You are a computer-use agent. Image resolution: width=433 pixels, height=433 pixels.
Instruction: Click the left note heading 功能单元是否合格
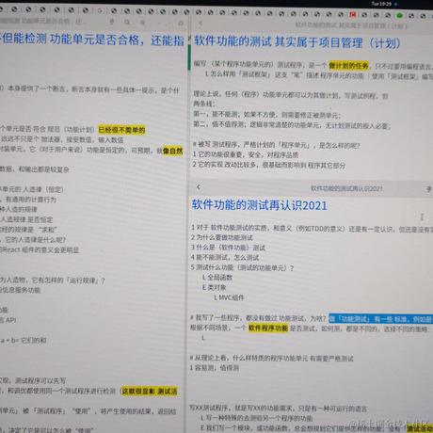coord(97,40)
